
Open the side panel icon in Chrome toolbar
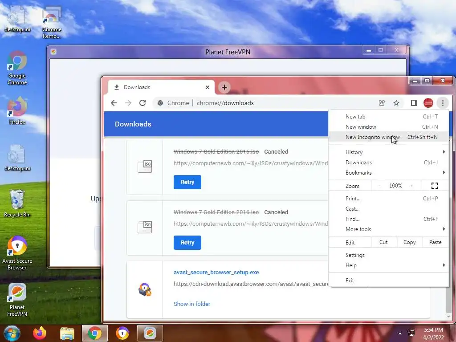414,103
